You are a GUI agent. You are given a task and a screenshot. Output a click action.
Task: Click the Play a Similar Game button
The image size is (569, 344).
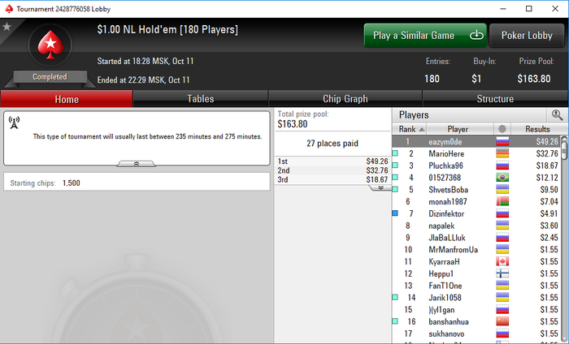425,36
